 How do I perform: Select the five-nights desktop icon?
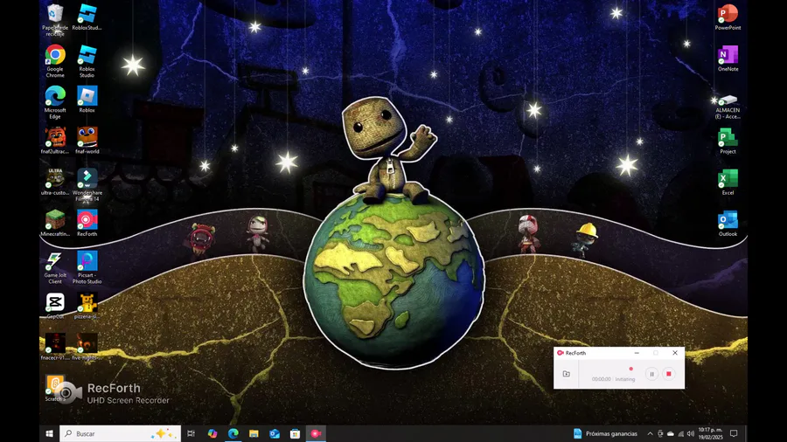87,347
